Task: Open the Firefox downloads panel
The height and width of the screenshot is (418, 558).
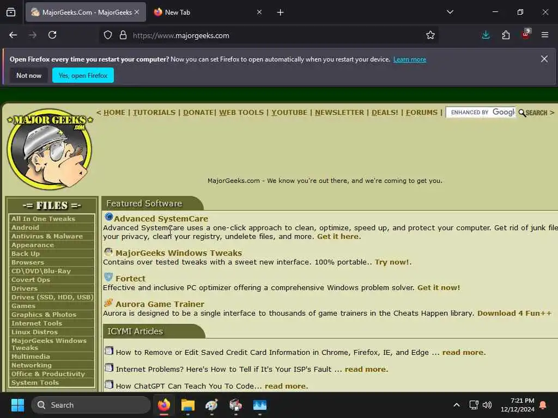Action: click(x=486, y=35)
